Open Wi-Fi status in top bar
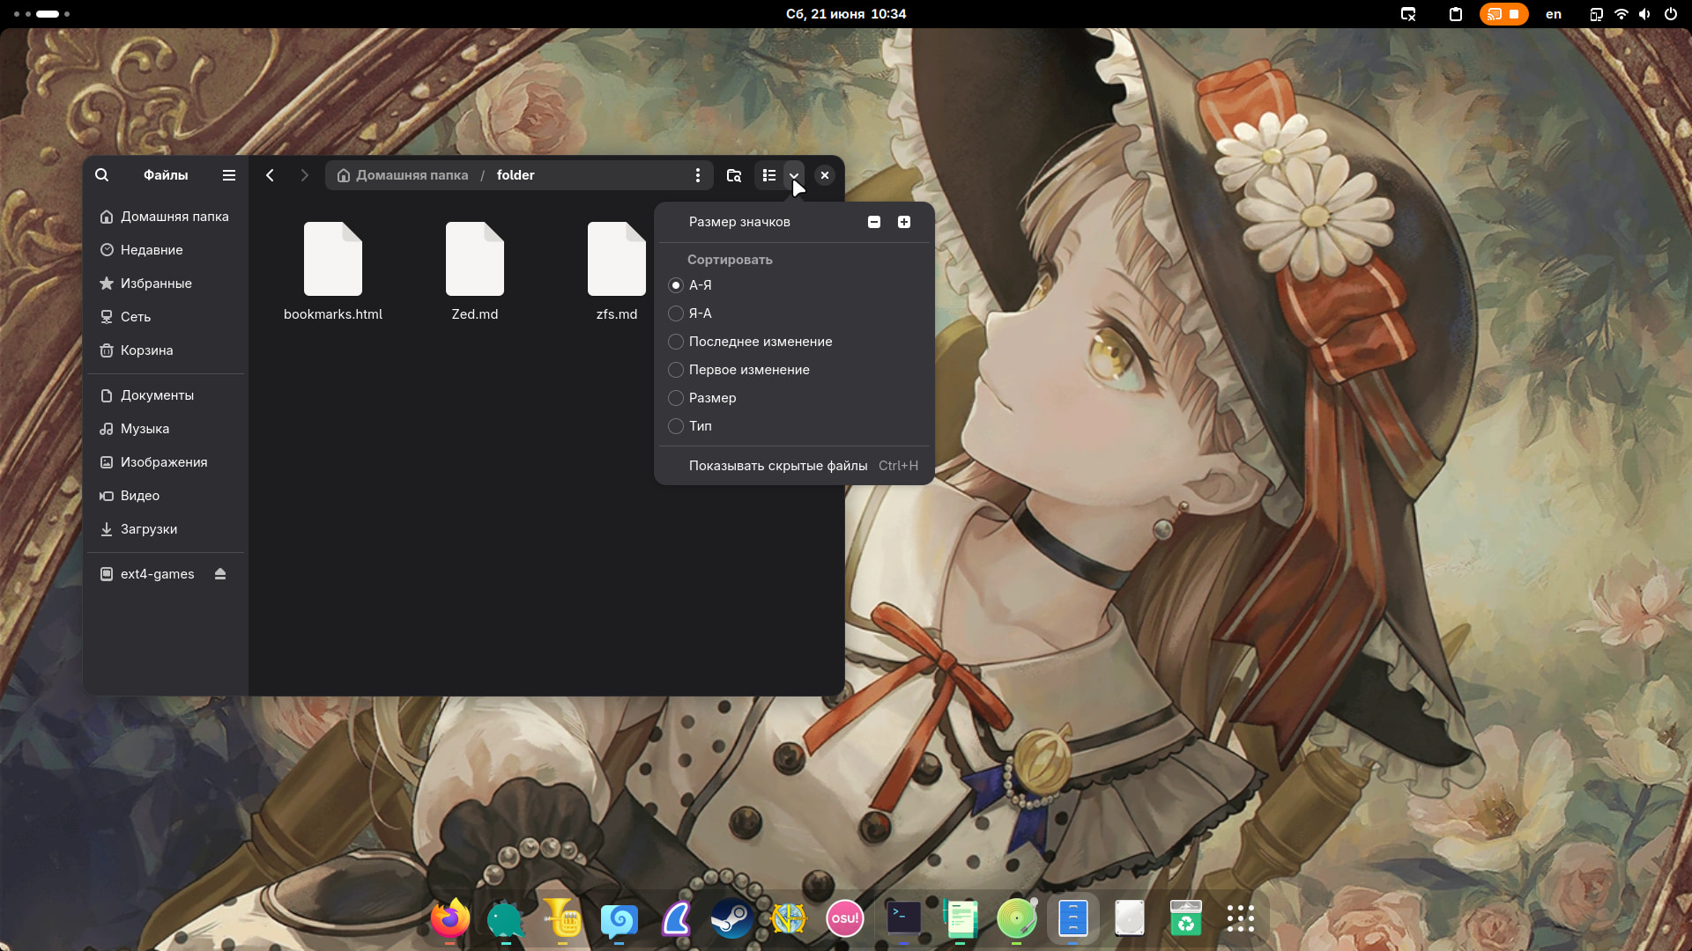 coord(1621,14)
